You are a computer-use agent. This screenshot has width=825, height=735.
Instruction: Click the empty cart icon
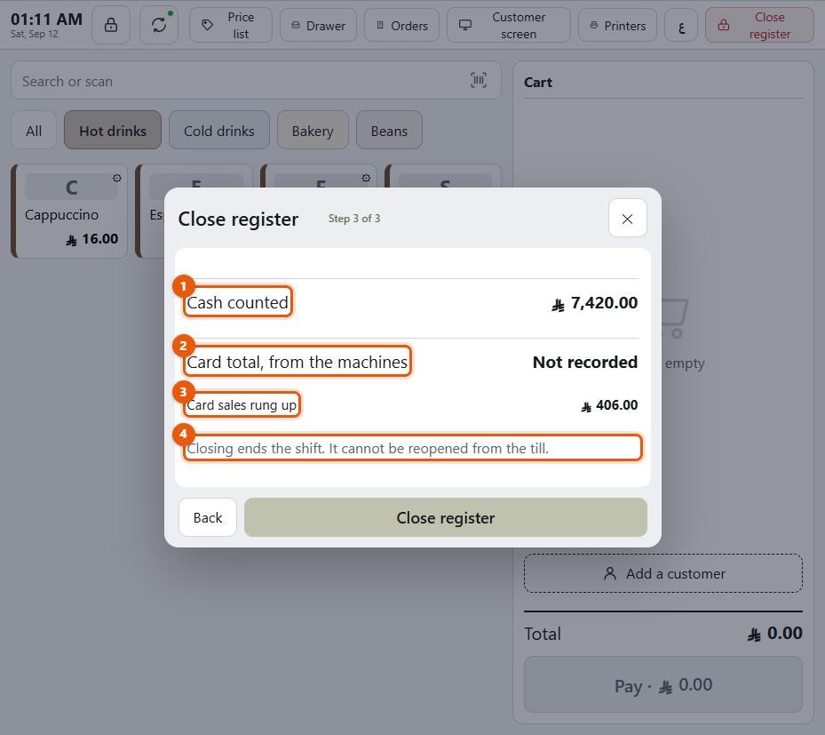675,318
